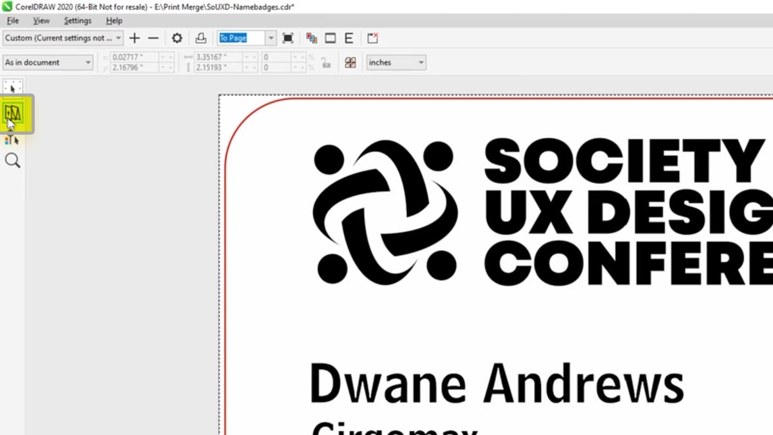Enable color separations
This screenshot has height=435, width=773.
(311, 37)
